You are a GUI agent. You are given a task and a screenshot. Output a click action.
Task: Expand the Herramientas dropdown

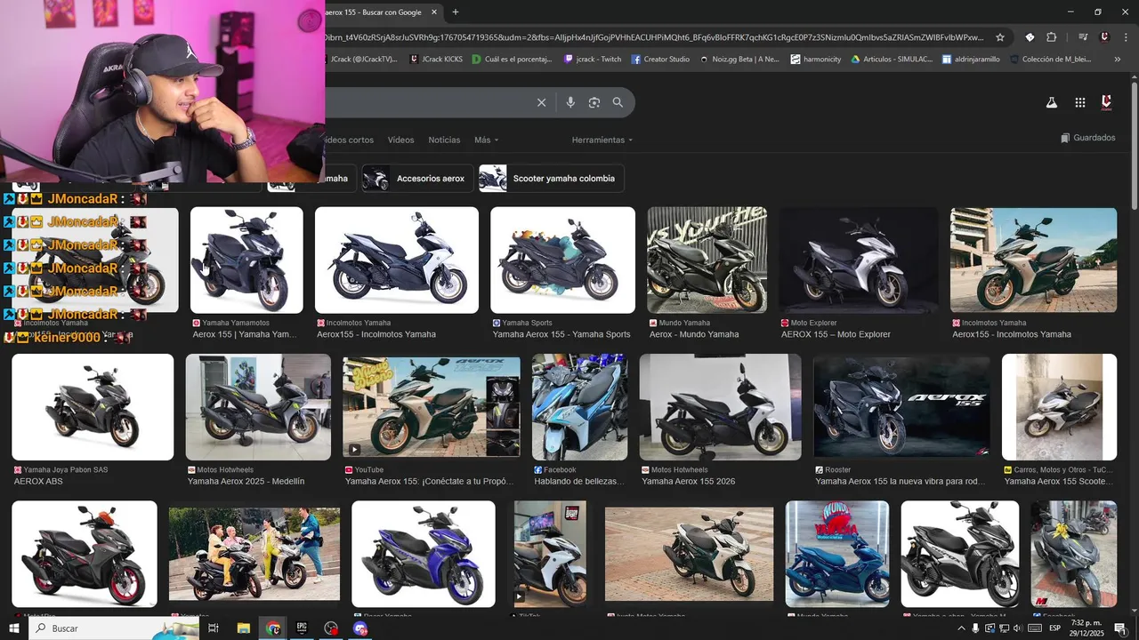[602, 140]
